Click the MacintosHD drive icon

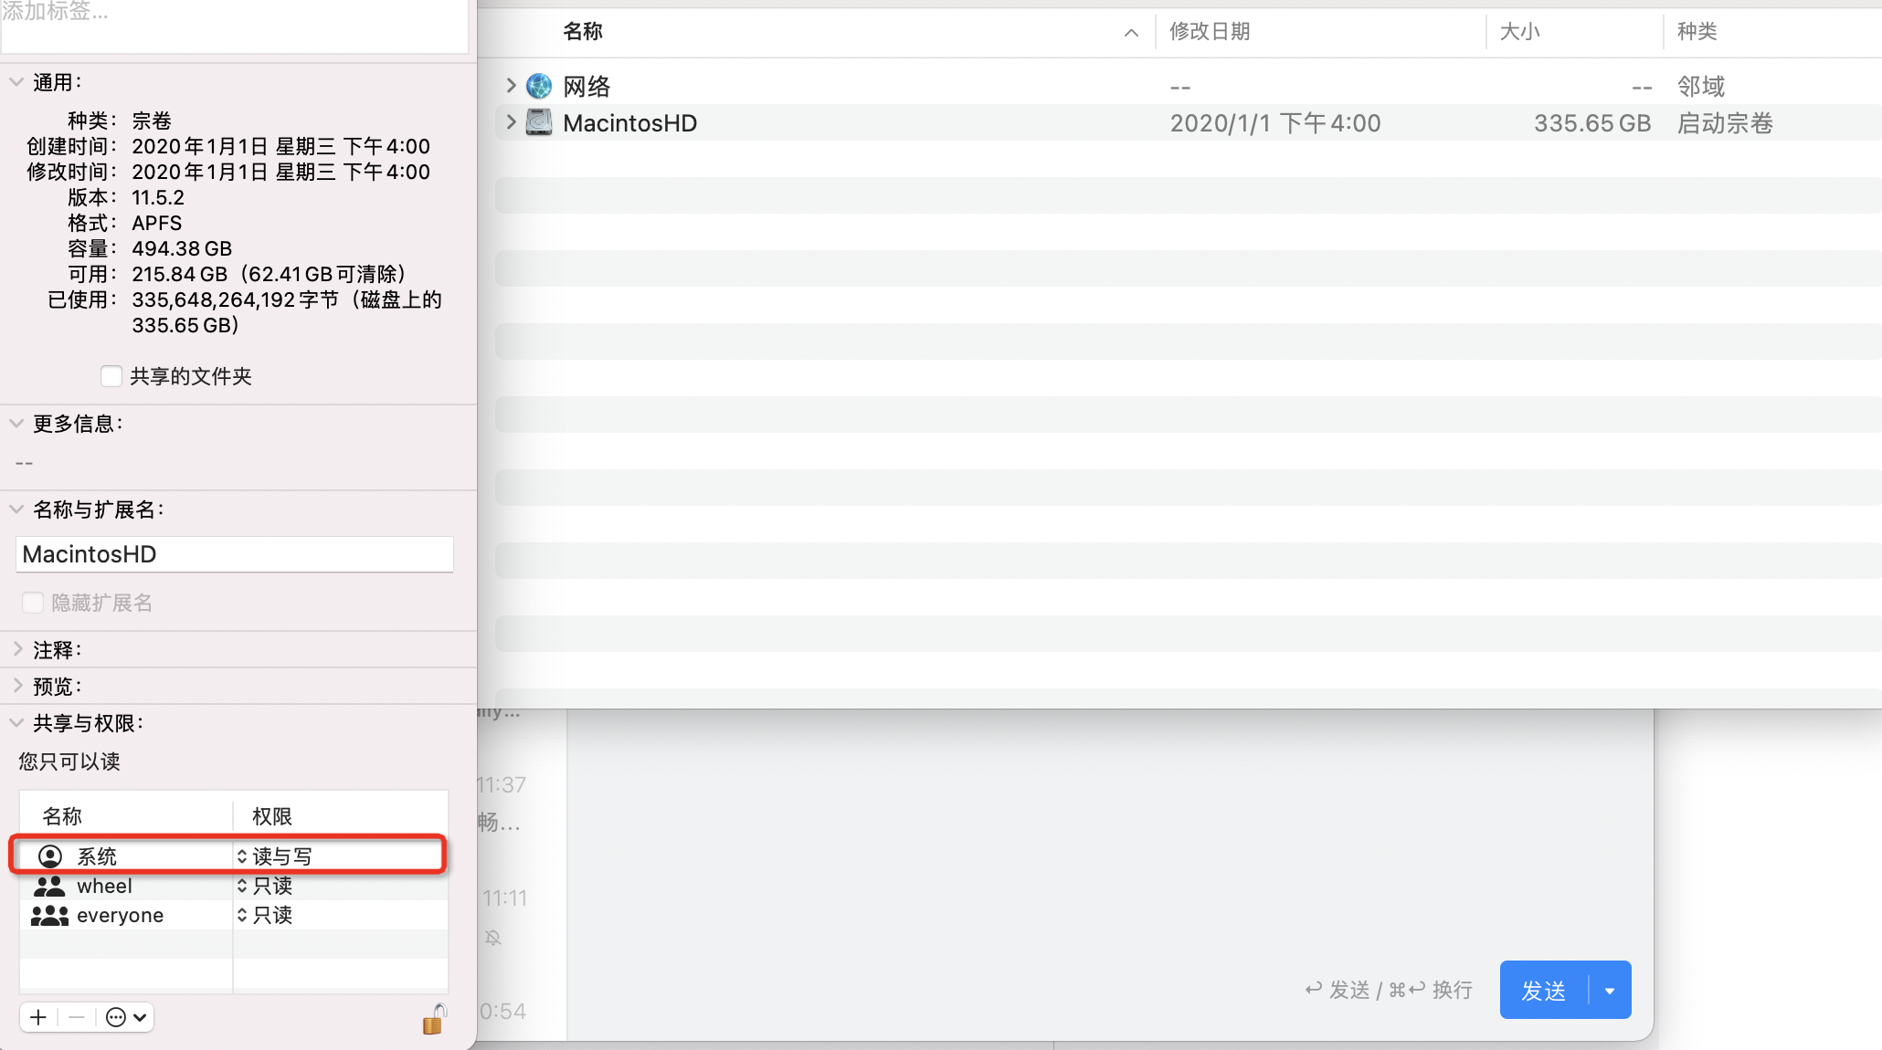(x=539, y=122)
